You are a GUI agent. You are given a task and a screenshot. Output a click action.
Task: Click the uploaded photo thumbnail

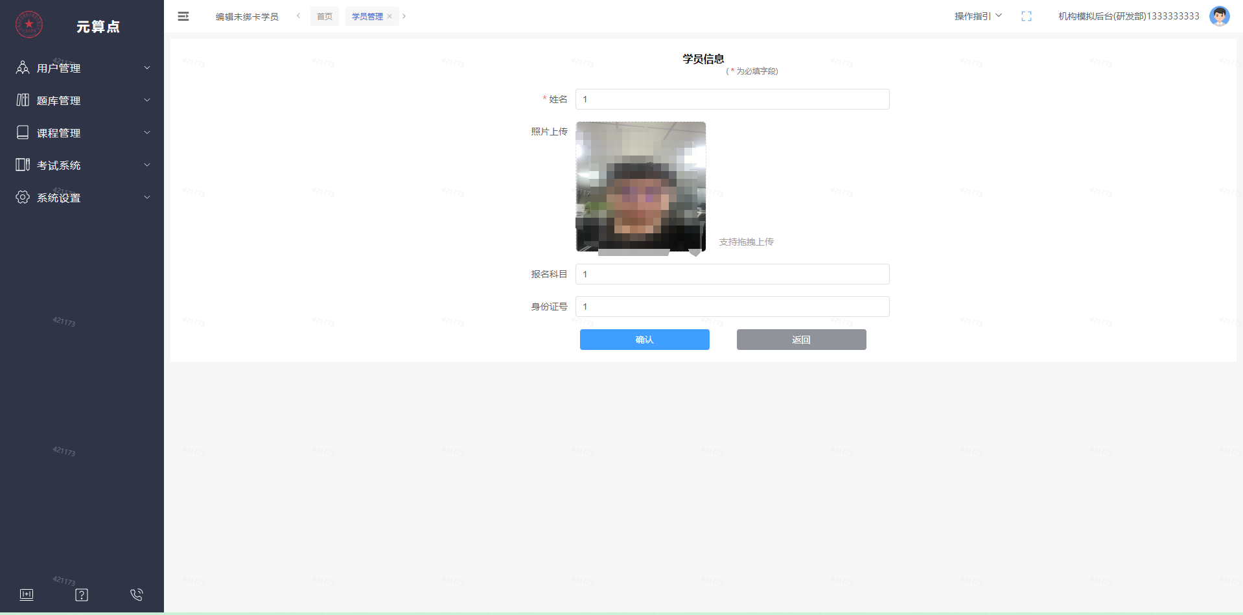pyautogui.click(x=641, y=187)
